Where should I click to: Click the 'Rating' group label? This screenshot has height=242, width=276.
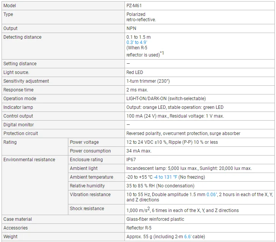point(10,142)
